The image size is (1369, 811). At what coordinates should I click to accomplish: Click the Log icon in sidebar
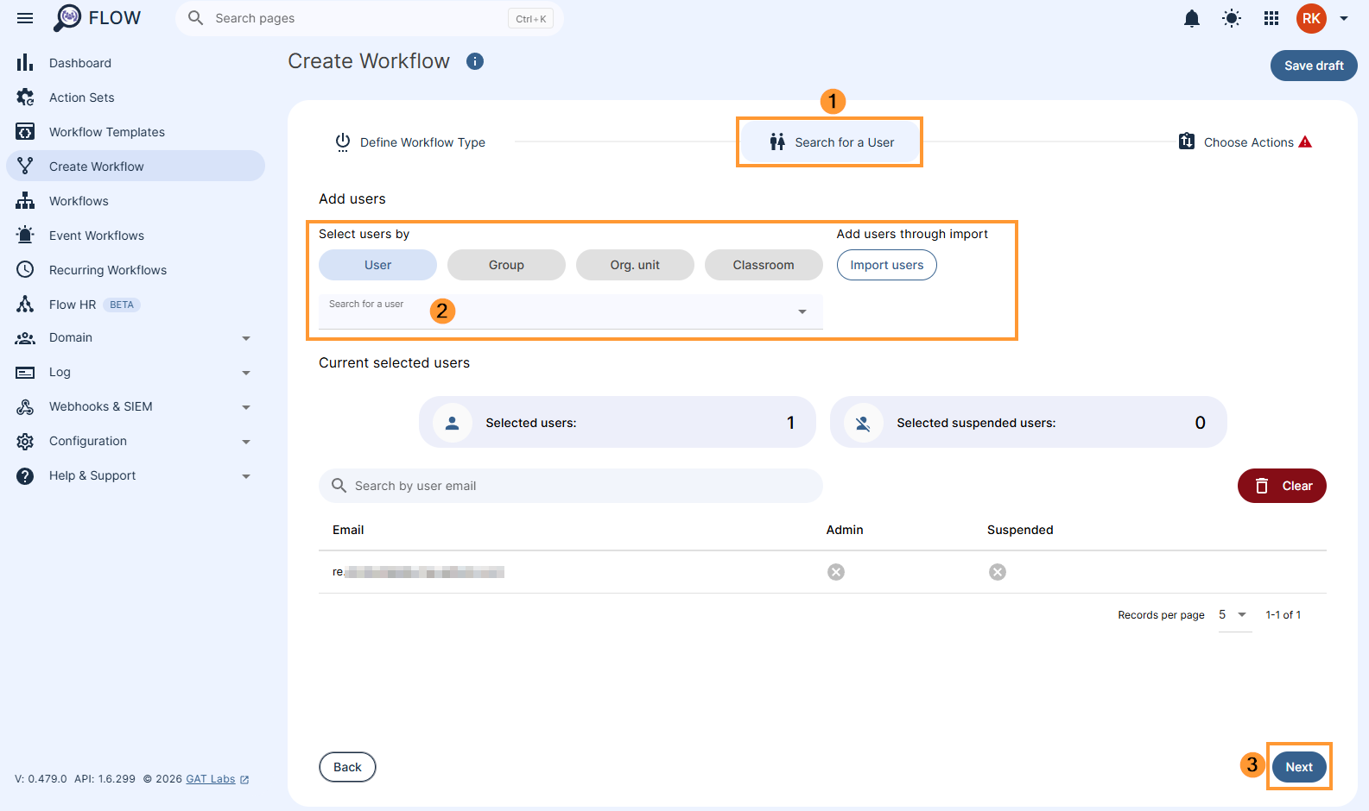tap(25, 373)
